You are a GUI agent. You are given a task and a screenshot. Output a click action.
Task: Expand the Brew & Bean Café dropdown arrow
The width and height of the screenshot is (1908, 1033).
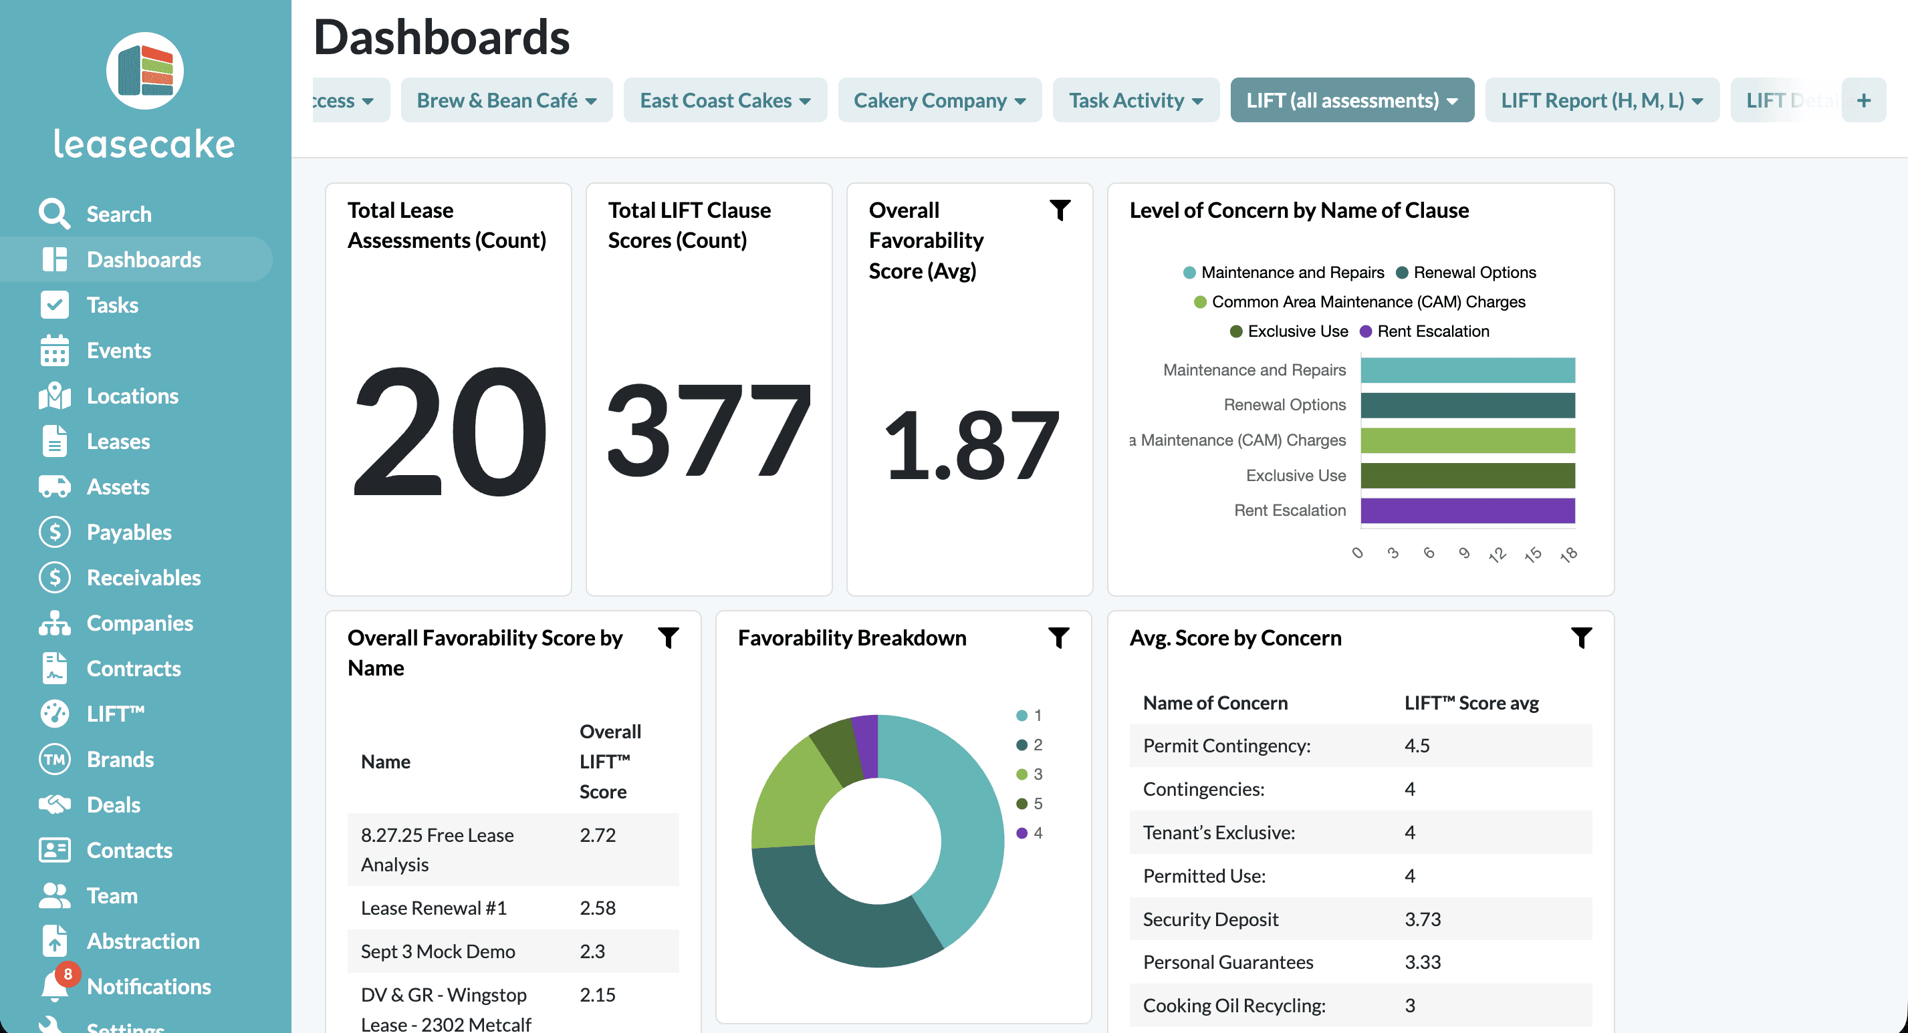[x=591, y=101]
